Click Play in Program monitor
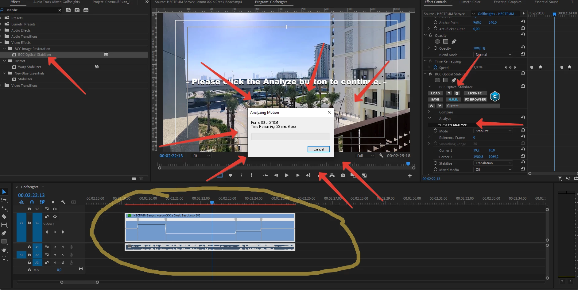Image resolution: width=578 pixels, height=290 pixels. point(286,175)
